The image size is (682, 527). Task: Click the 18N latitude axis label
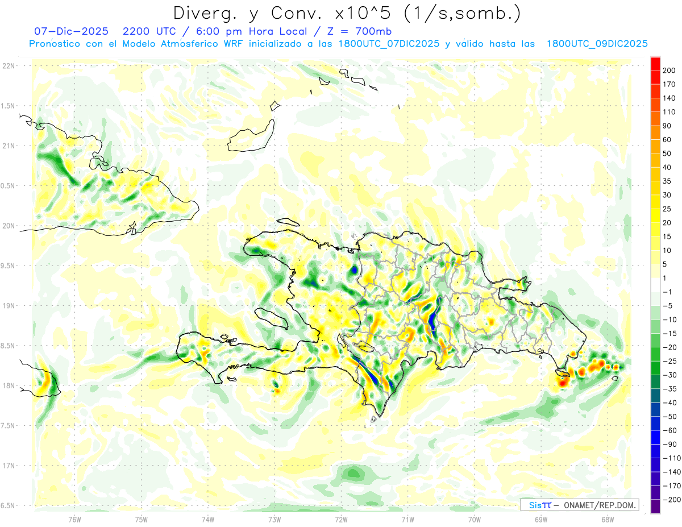pos(9,386)
